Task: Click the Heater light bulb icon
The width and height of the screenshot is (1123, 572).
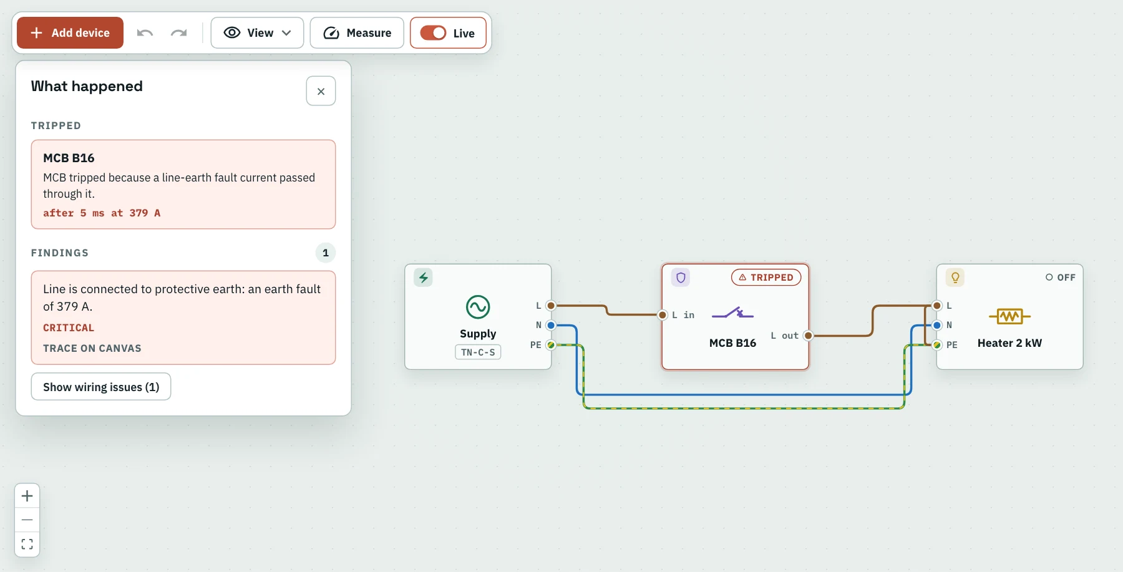Action: pyautogui.click(x=955, y=278)
